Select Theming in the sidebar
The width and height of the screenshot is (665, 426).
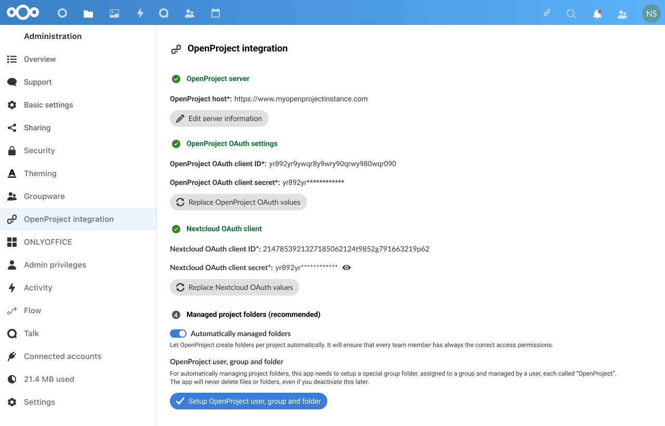pyautogui.click(x=40, y=174)
